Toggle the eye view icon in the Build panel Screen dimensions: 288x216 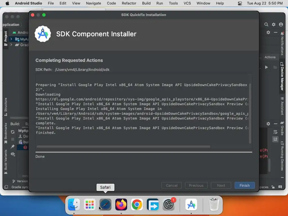[12, 154]
